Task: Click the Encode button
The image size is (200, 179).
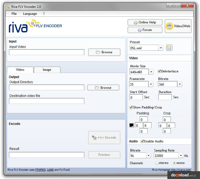Action: coord(104,138)
